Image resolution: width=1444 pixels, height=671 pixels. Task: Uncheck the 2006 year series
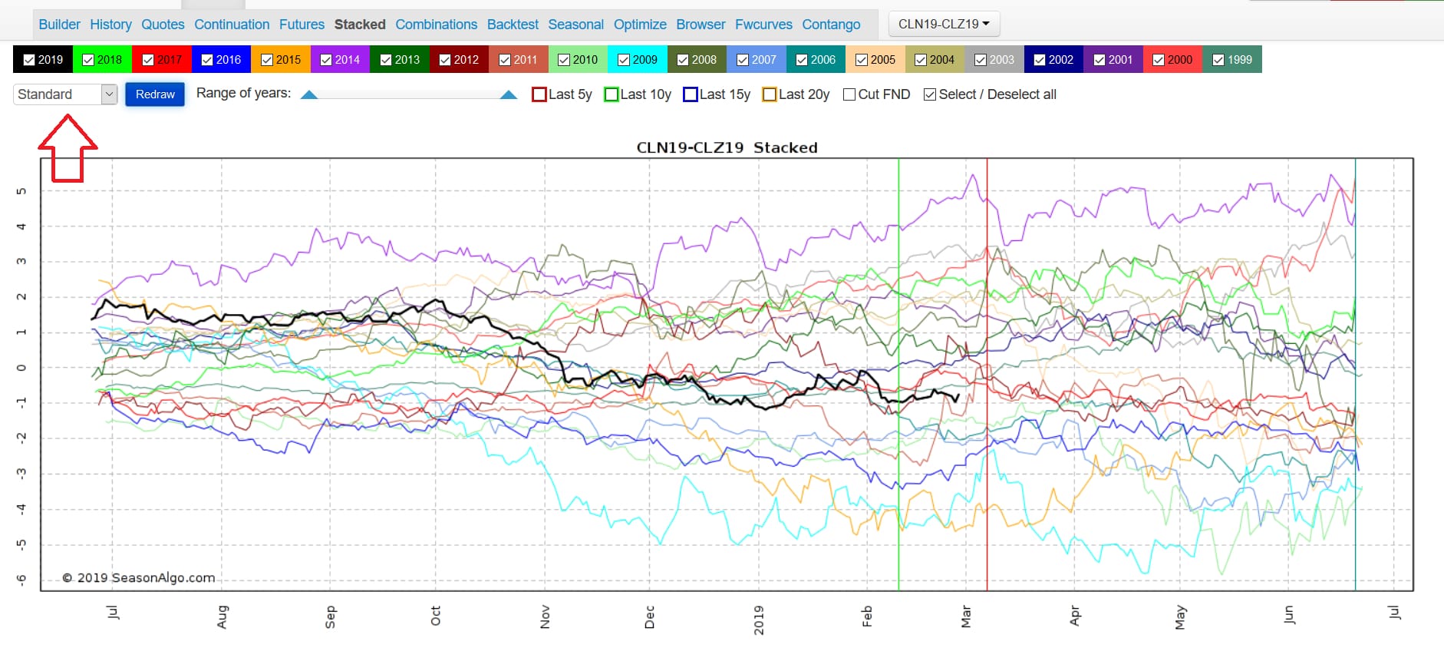coord(802,60)
